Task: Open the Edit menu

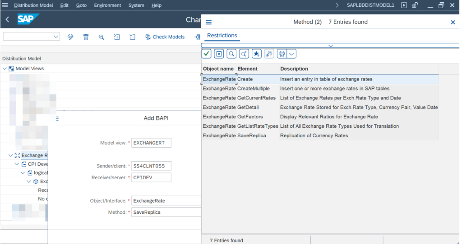Action: click(x=64, y=5)
